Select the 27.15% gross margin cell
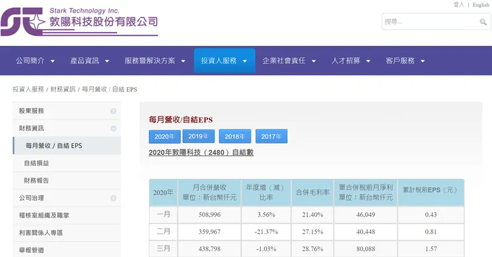Viewport: 492px width, 257px height. point(312,232)
